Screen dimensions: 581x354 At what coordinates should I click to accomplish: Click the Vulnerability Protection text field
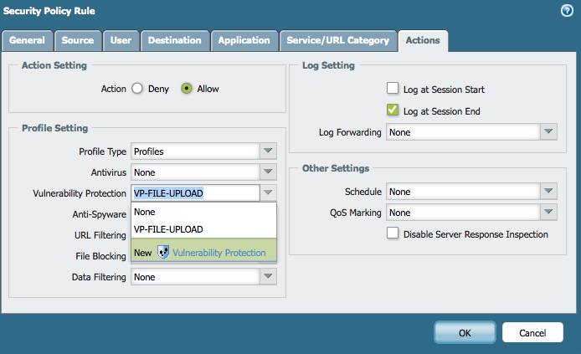[x=194, y=193]
